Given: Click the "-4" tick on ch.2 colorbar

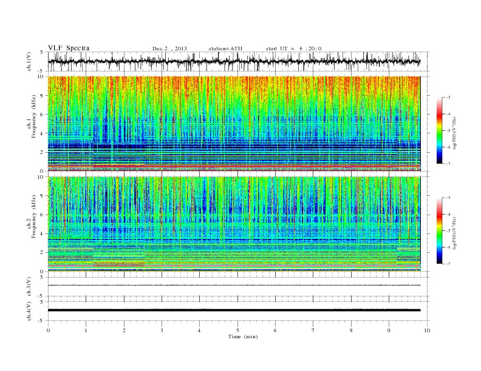Looking at the screenshot, I should click(x=448, y=214).
